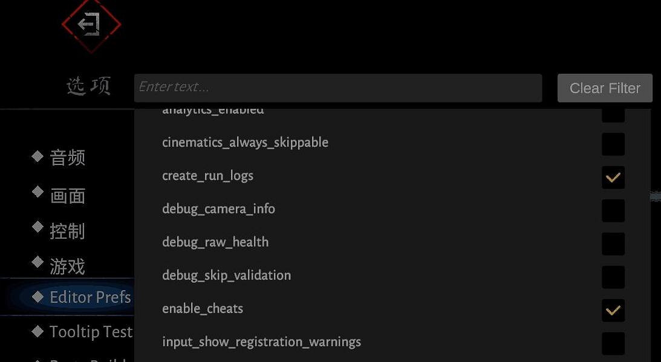Enable cinematics_always_skippable checkbox
The width and height of the screenshot is (661, 362).
(613, 144)
